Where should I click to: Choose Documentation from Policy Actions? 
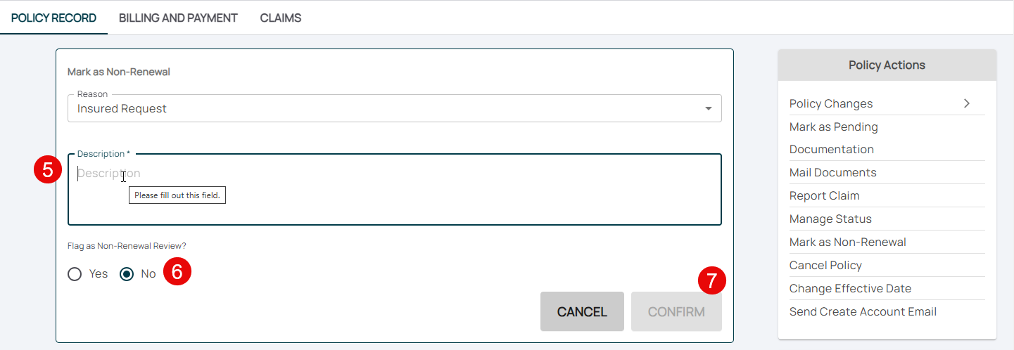831,150
